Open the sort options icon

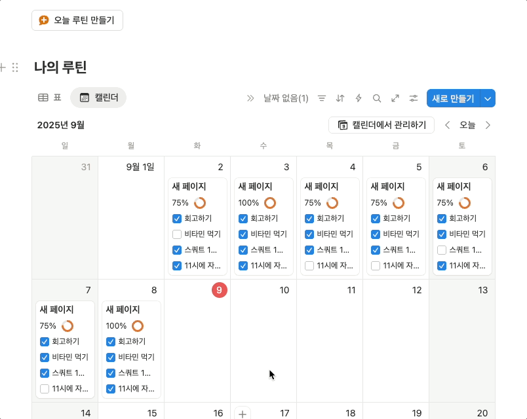[340, 98]
